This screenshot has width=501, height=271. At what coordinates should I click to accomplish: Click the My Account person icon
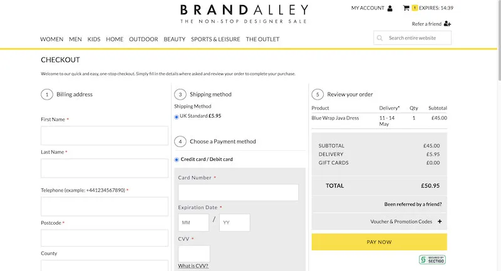click(390, 8)
